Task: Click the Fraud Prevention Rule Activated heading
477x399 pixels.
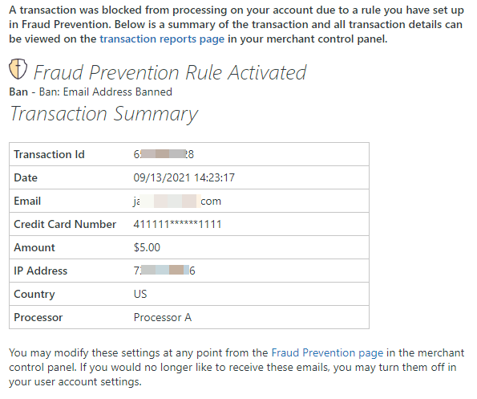Action: point(170,72)
